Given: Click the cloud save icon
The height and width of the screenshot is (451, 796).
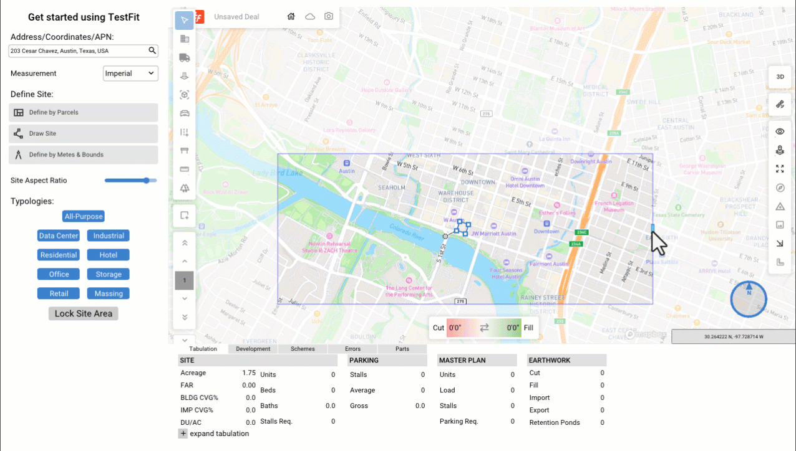Looking at the screenshot, I should pyautogui.click(x=310, y=16).
